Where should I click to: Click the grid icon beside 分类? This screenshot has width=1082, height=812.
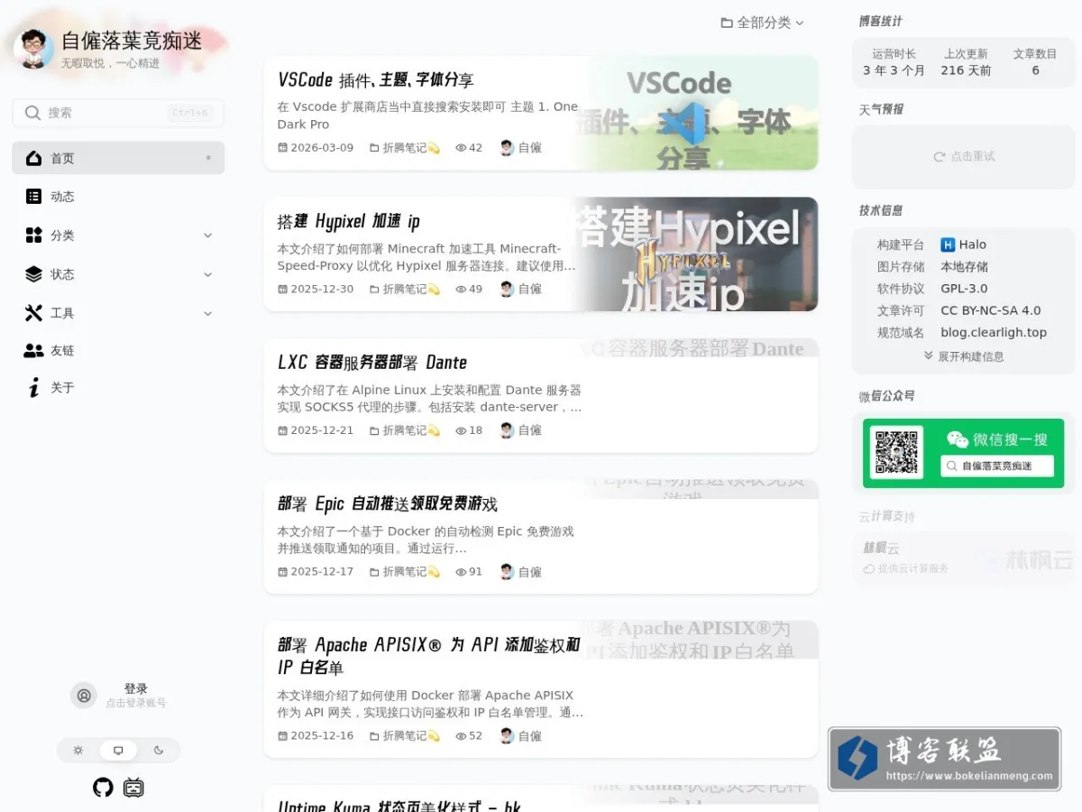click(x=33, y=235)
